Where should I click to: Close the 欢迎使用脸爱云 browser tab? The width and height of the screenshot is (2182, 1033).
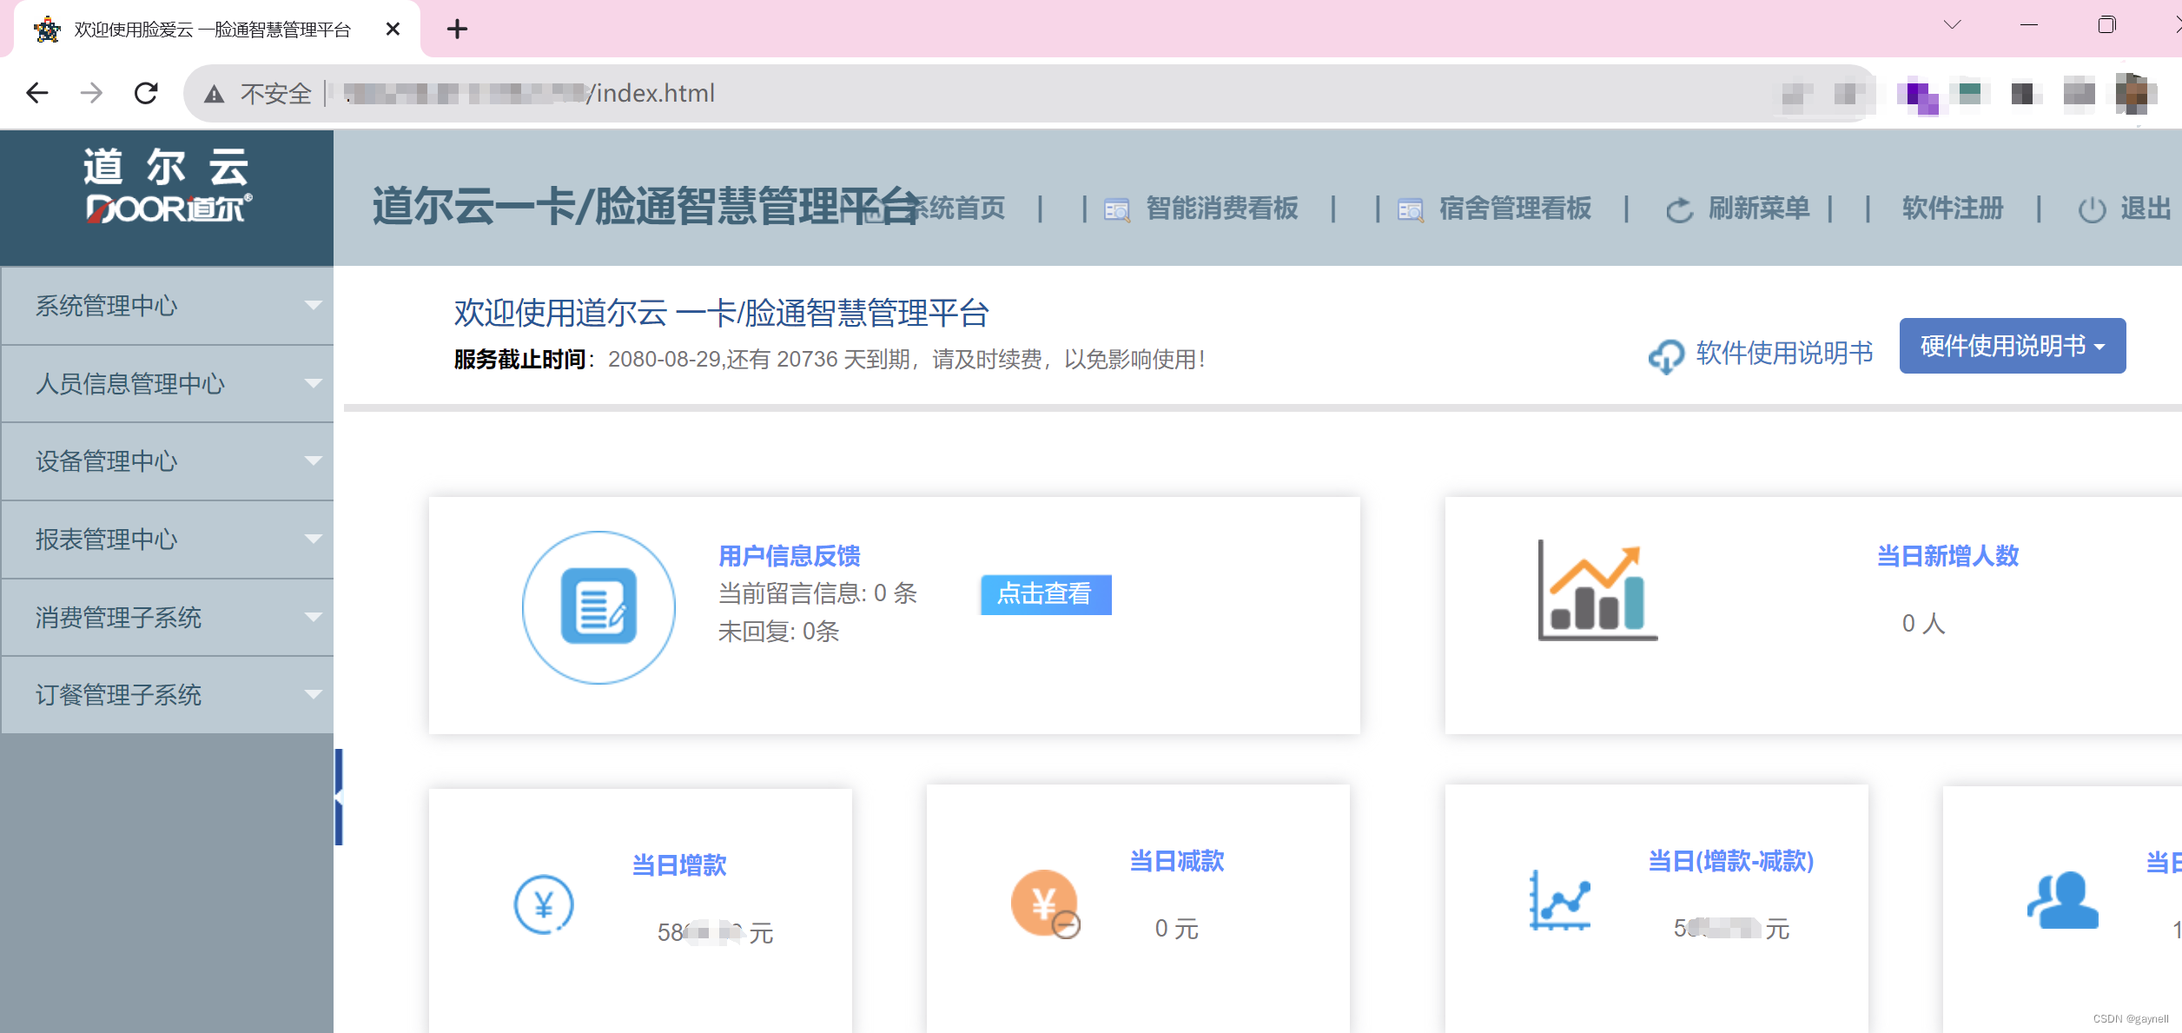pyautogui.click(x=393, y=30)
